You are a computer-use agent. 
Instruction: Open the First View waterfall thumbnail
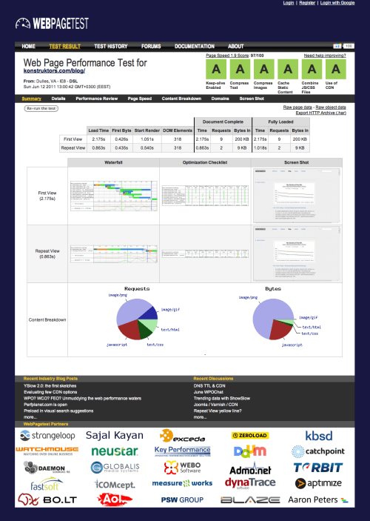point(113,196)
